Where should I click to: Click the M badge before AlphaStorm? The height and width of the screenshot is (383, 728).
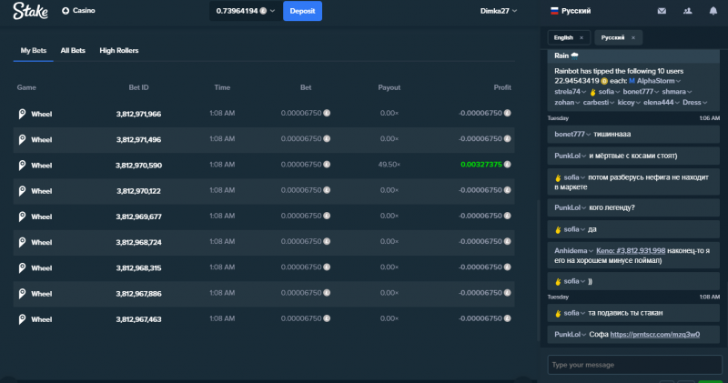point(632,81)
